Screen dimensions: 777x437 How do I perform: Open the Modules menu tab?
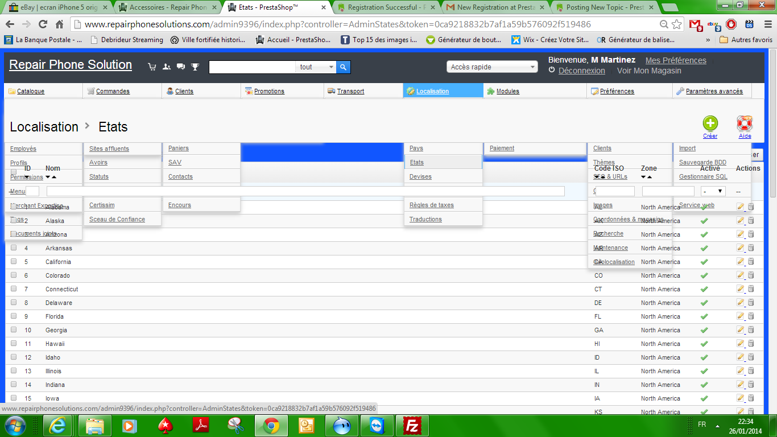535,91
